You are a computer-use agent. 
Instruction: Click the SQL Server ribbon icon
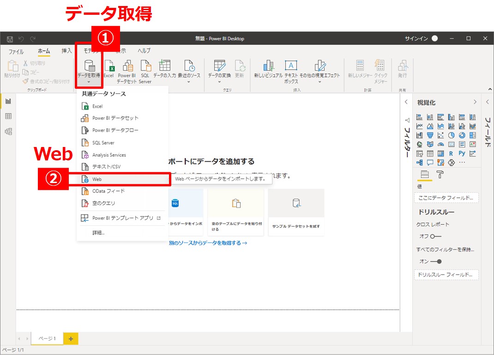(x=145, y=67)
